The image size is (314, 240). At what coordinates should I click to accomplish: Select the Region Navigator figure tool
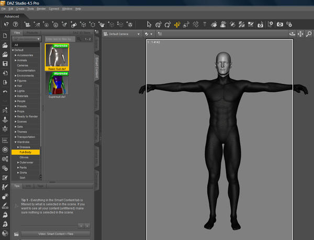tap(223, 25)
